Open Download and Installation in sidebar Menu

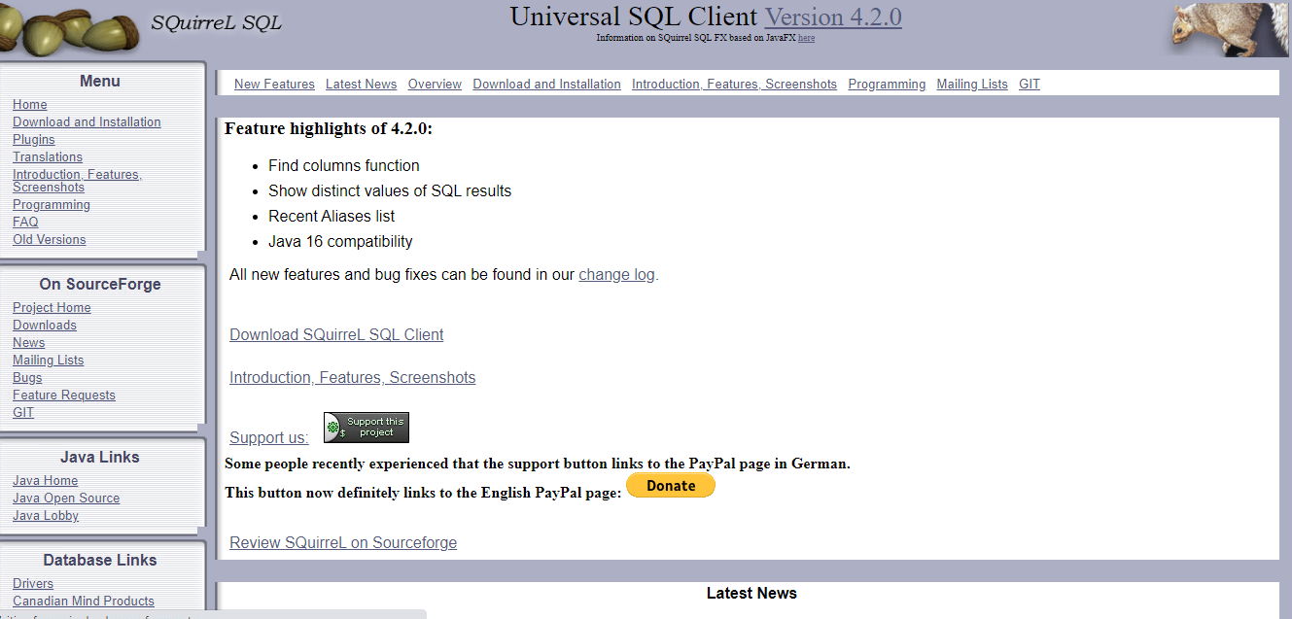pyautogui.click(x=87, y=122)
